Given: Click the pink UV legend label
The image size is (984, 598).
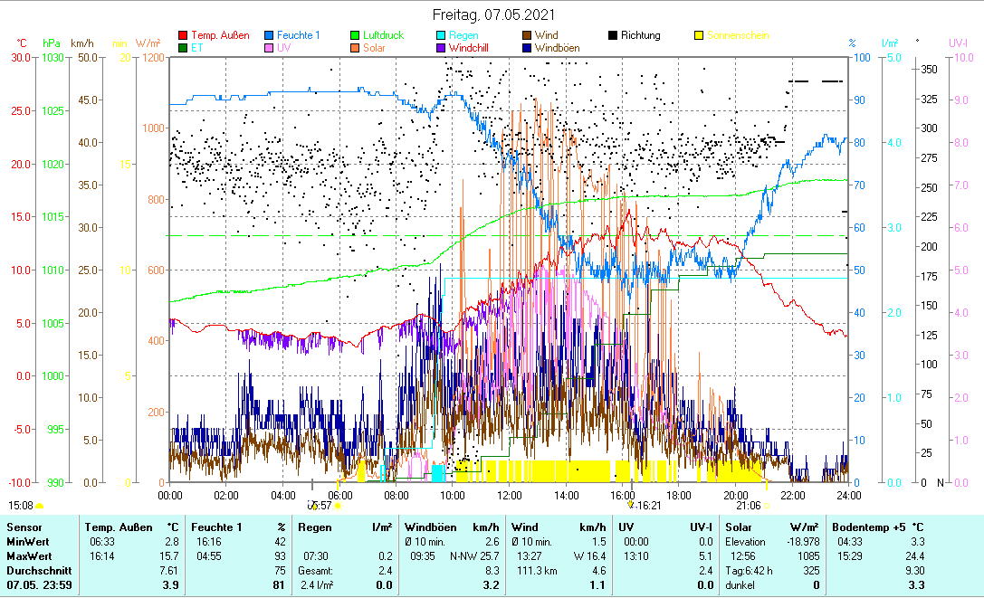Looking at the screenshot, I should click(284, 48).
